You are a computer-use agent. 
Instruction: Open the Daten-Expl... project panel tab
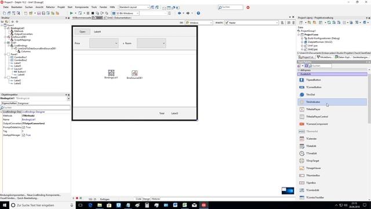coord(343,57)
